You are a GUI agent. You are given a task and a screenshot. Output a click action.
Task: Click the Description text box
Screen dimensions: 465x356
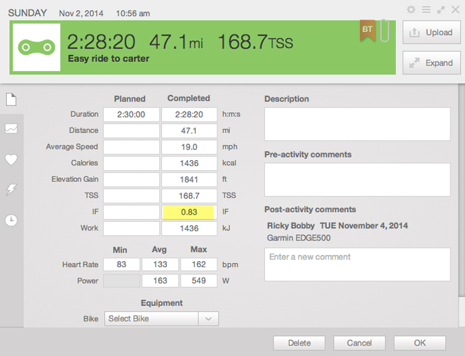tap(357, 124)
